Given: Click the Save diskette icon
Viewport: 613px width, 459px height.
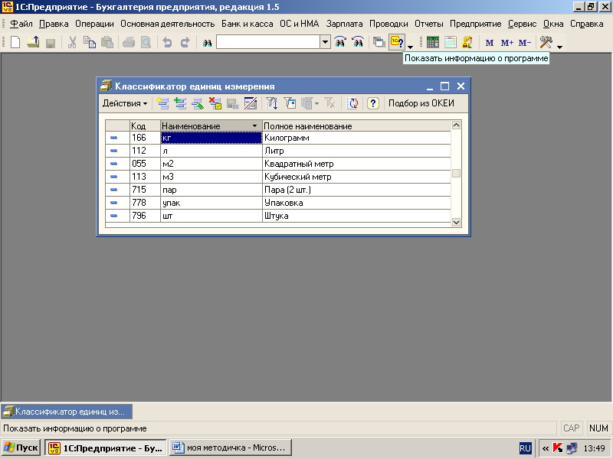Looking at the screenshot, I should coord(51,42).
